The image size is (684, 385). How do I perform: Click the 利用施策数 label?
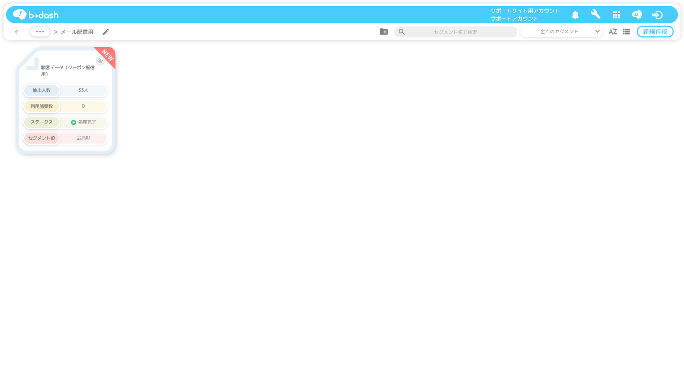tap(42, 106)
